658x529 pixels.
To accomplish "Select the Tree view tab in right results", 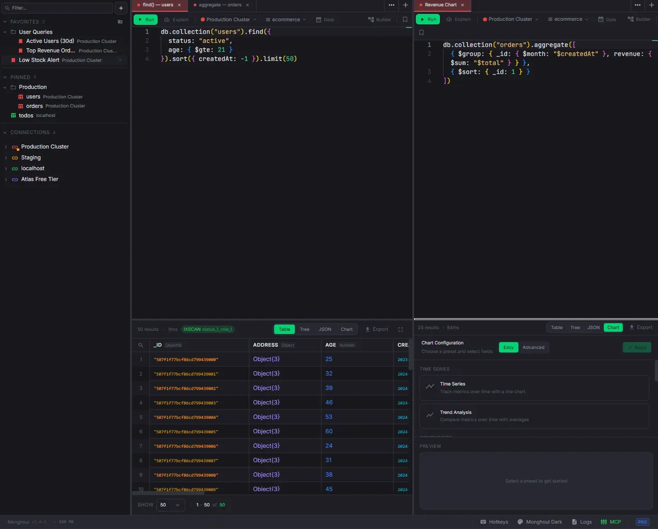I will [575, 328].
